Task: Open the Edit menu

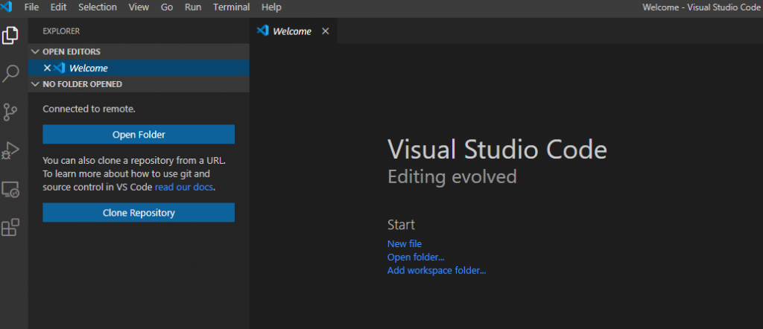Action: [59, 7]
